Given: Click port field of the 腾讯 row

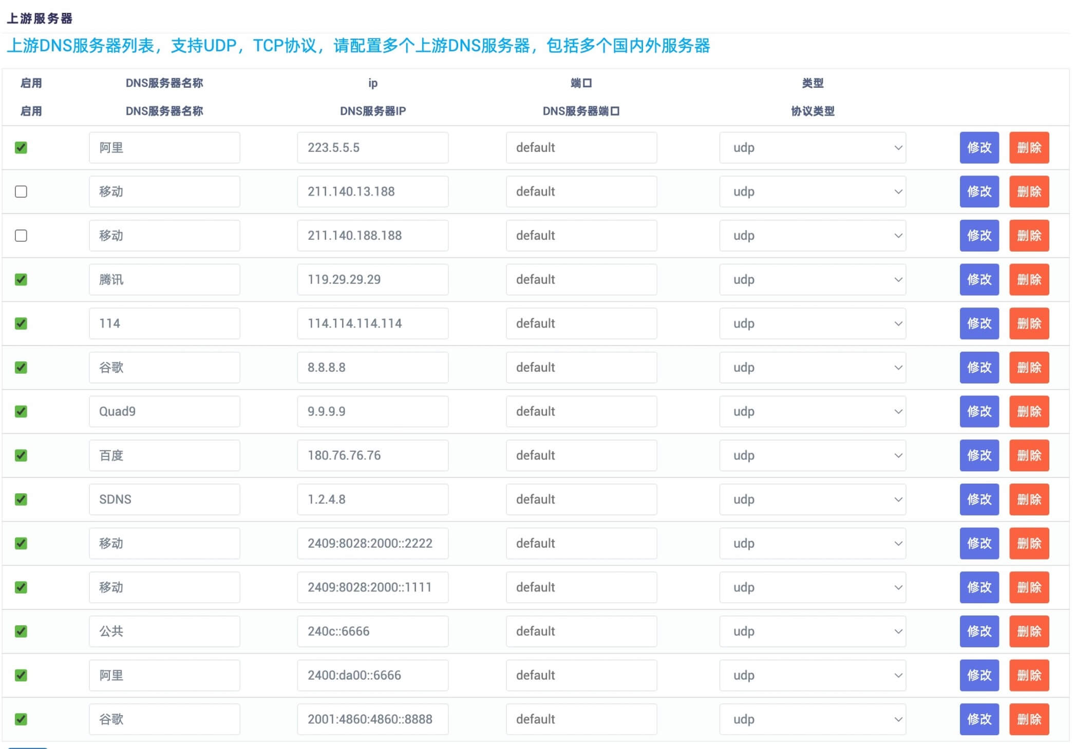Looking at the screenshot, I should tap(581, 280).
